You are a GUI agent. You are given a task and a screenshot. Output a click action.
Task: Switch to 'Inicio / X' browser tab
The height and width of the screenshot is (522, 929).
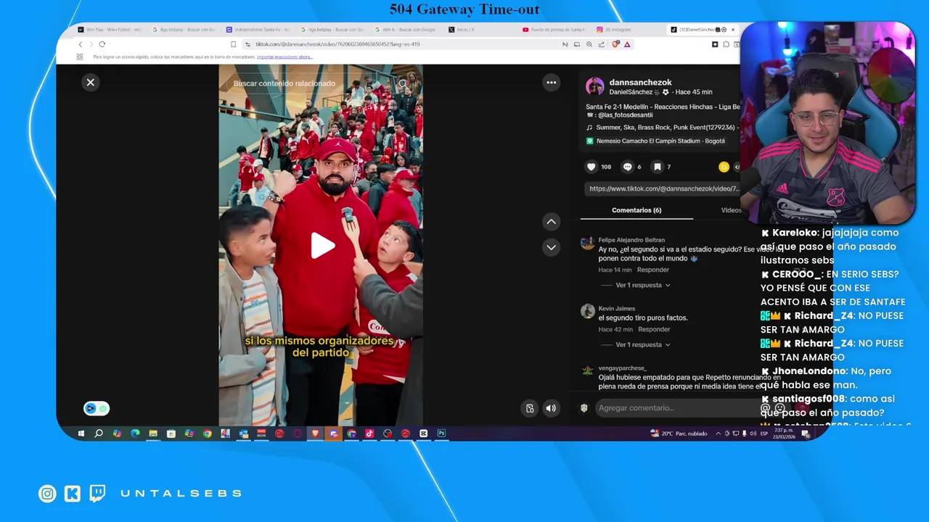pyautogui.click(x=462, y=30)
